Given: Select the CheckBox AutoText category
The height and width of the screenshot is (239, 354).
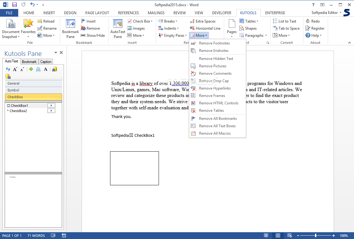Looking at the screenshot, I should (33, 97).
